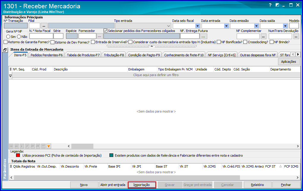
Task: Click the red FCI legend swatch
Action: [x=18, y=155]
